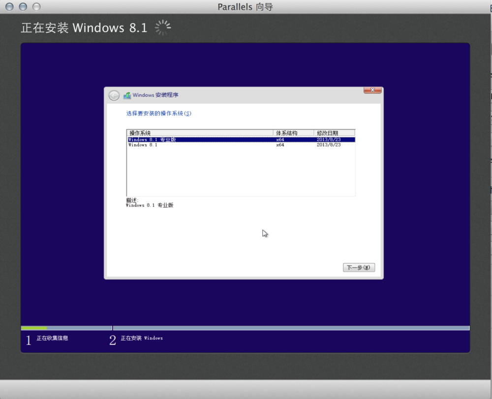Click the Windows setup program icon
Screen dimensions: 492x399
(x=127, y=95)
